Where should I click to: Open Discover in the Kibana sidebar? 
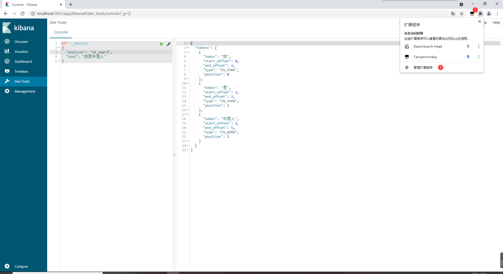[x=24, y=42]
